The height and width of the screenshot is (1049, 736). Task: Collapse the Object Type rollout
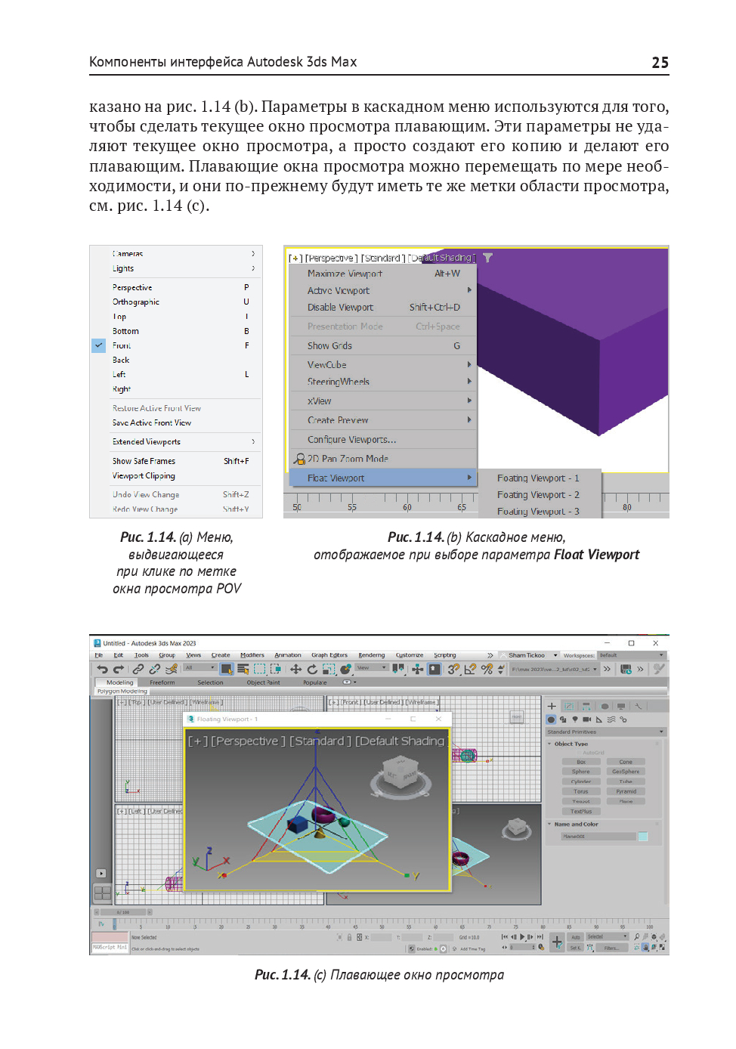point(550,744)
